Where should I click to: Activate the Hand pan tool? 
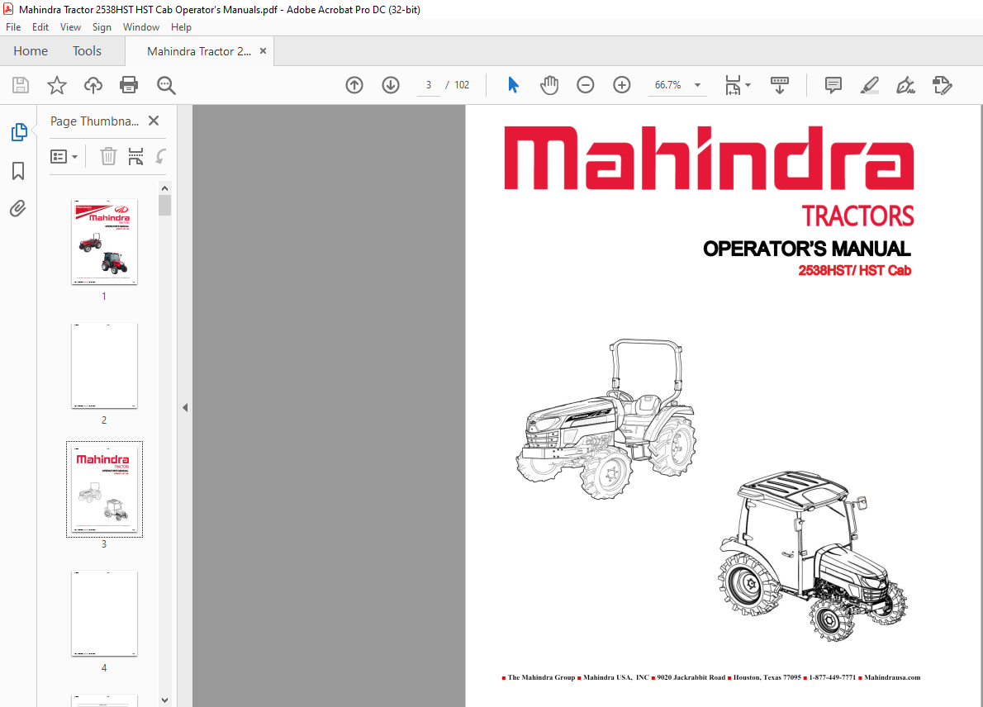pos(549,84)
